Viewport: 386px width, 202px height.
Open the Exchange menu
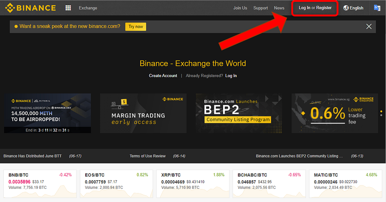pos(88,8)
